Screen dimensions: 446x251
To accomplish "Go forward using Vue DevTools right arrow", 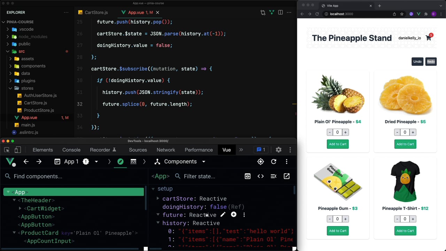I will pyautogui.click(x=39, y=162).
